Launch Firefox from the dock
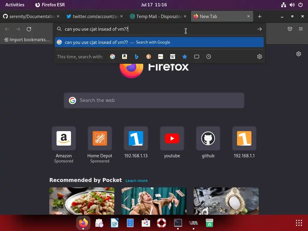Screen dimensions: 308x231 coord(83,223)
